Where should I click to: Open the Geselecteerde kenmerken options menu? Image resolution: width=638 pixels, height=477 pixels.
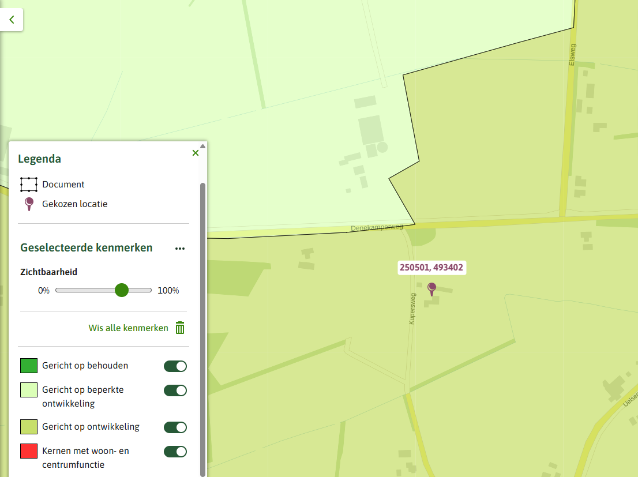(x=180, y=248)
